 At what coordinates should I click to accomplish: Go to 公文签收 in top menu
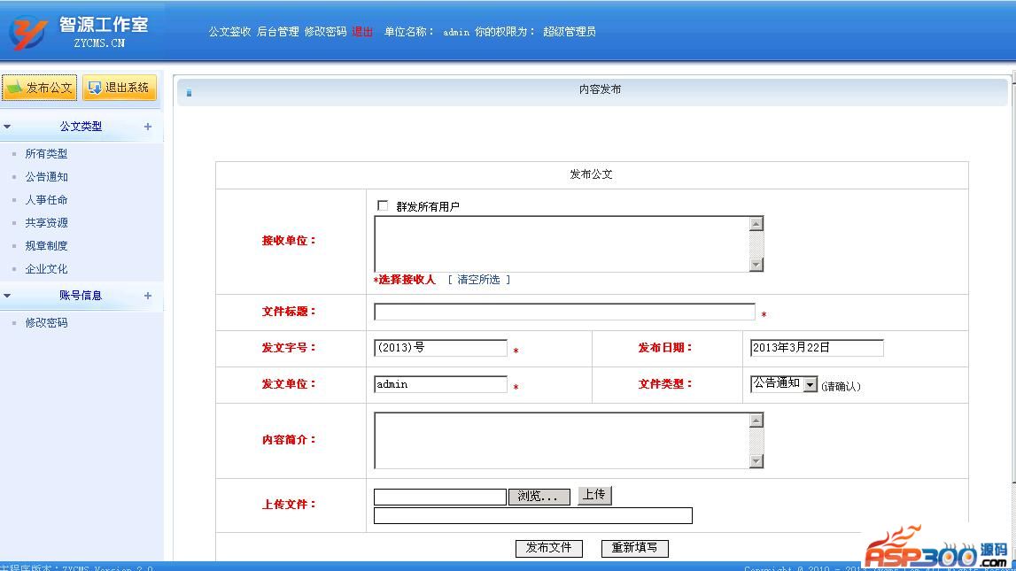click(229, 32)
